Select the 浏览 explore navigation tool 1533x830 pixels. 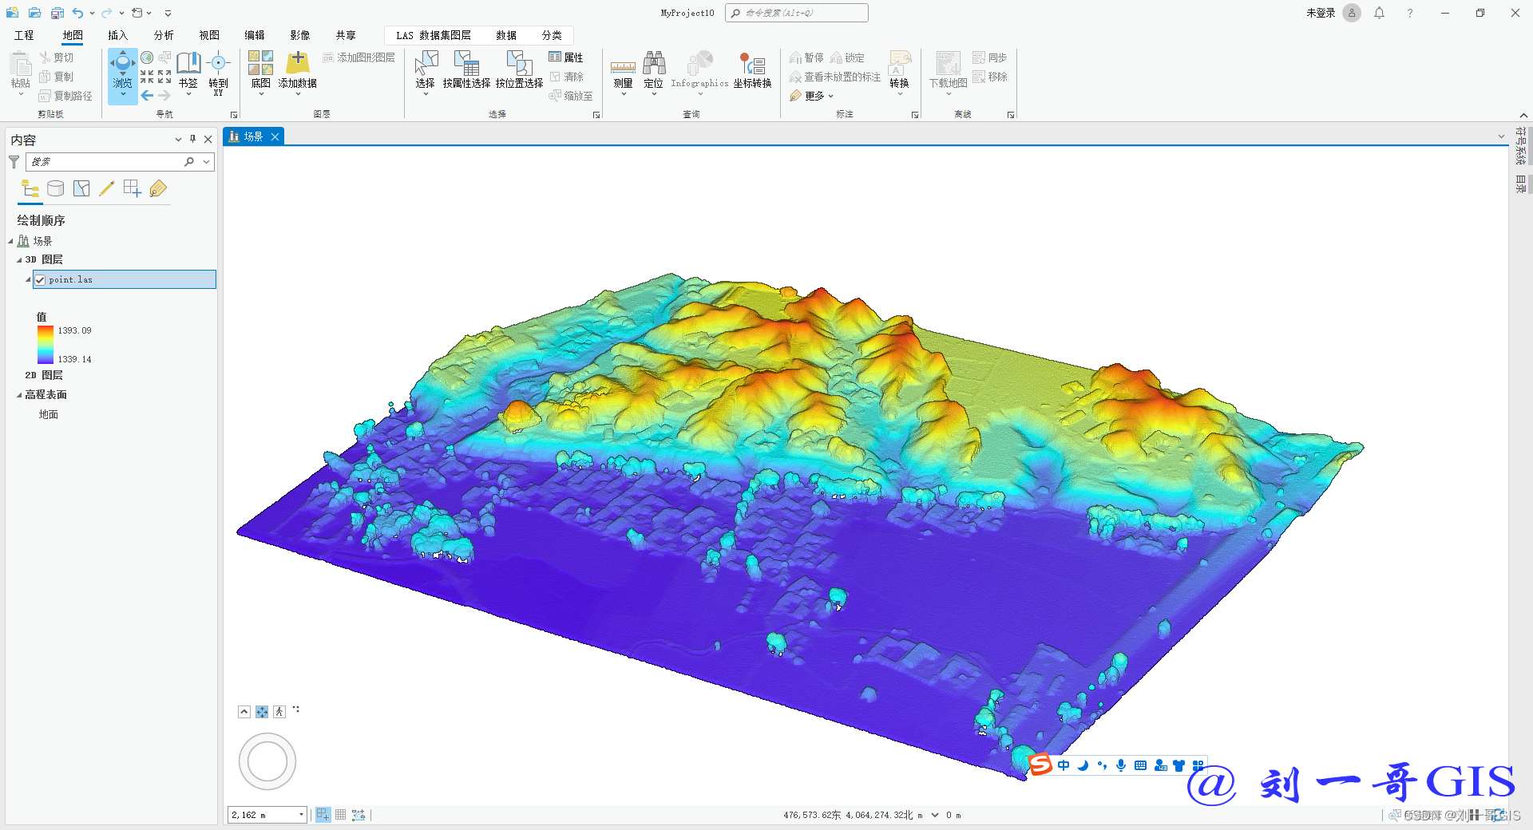pyautogui.click(x=122, y=68)
